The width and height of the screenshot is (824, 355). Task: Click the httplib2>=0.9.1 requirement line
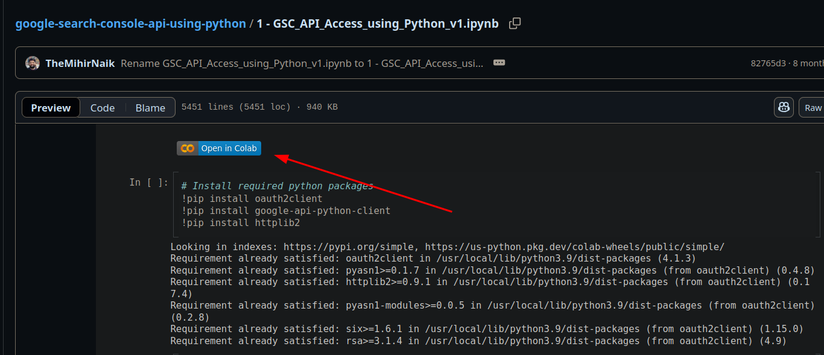pos(490,287)
